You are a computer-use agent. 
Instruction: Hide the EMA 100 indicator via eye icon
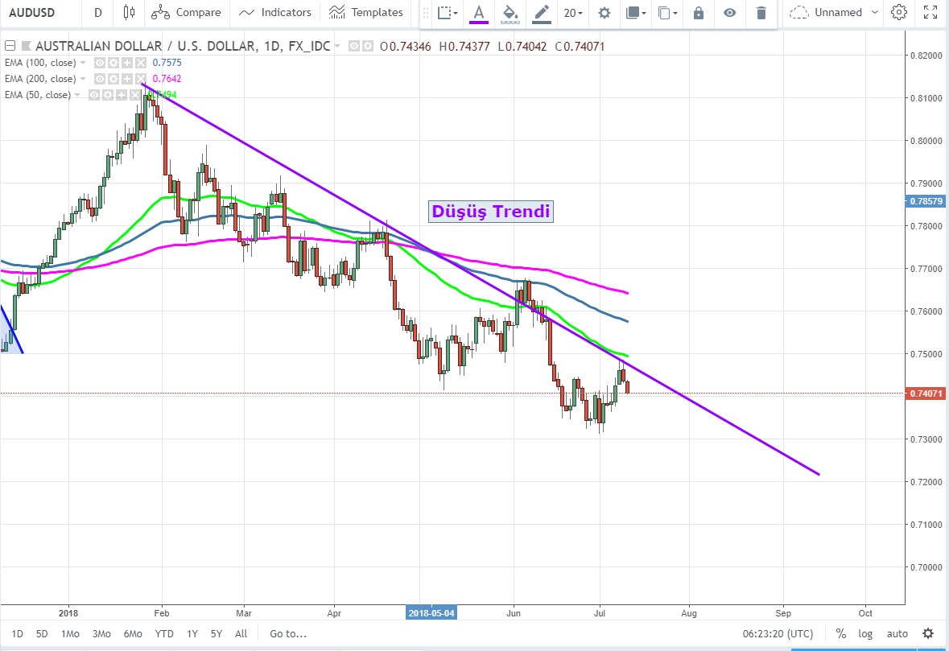(100, 63)
